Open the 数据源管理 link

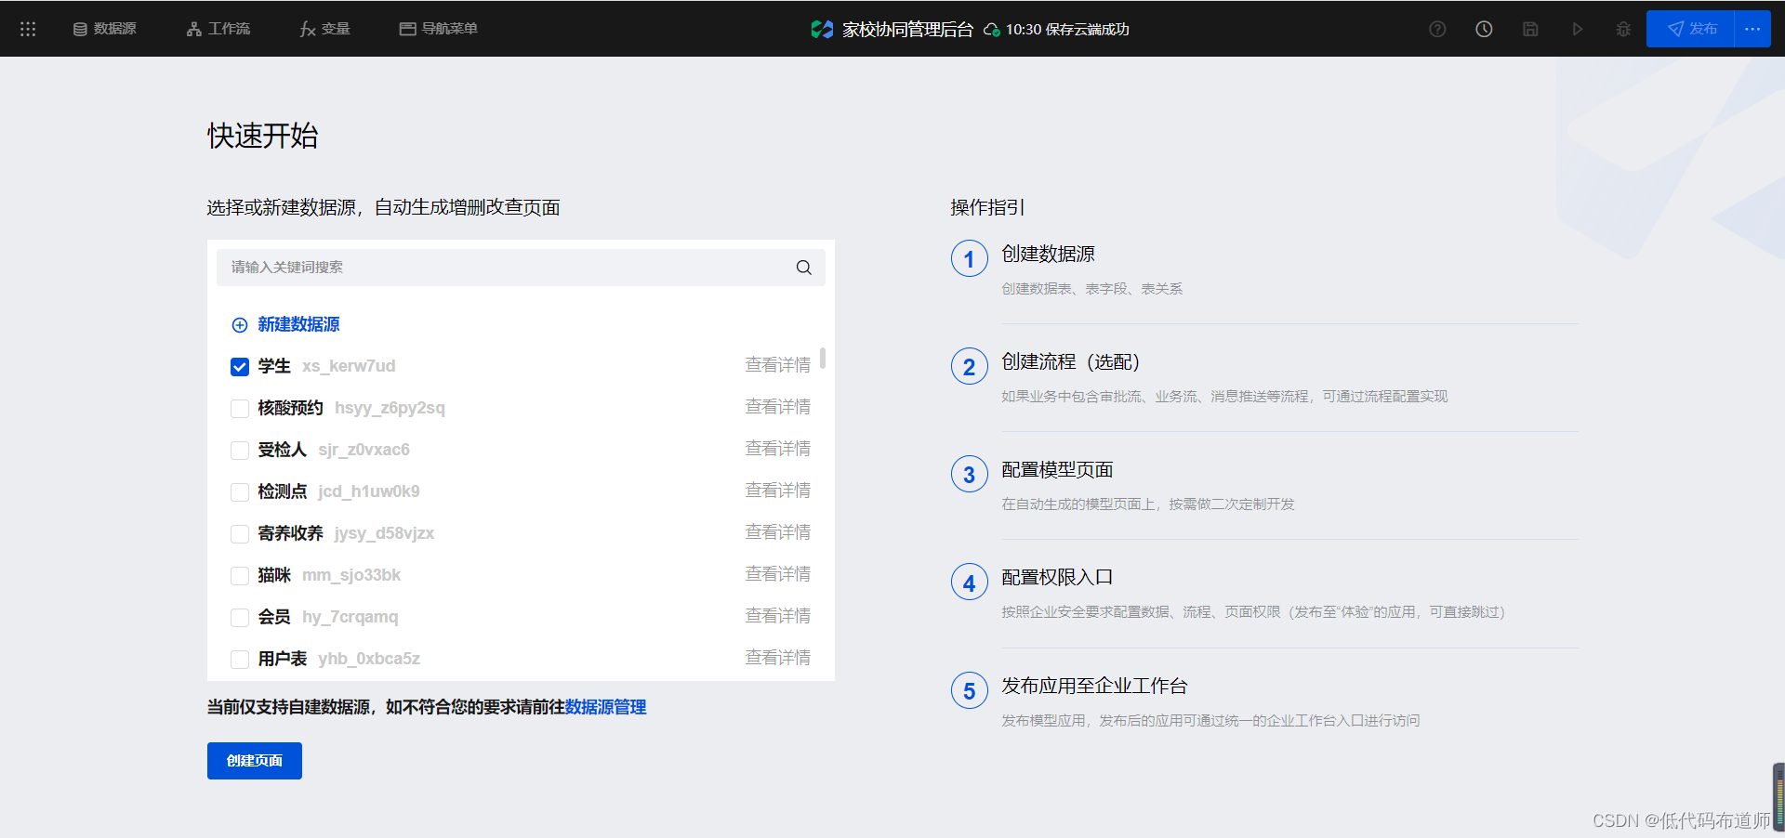coord(605,707)
